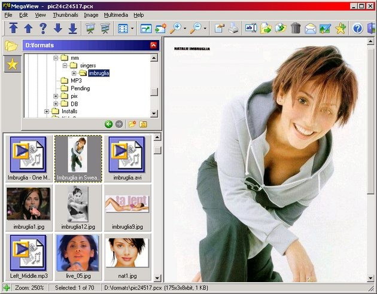
Task: Click the new folder icon with star
Action: coord(132,124)
